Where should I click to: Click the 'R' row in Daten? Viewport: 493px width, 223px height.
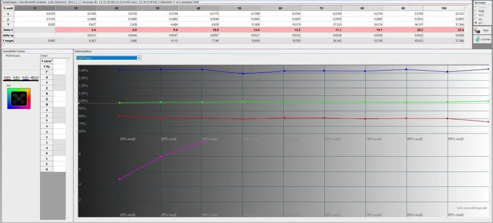[x=53, y=94]
